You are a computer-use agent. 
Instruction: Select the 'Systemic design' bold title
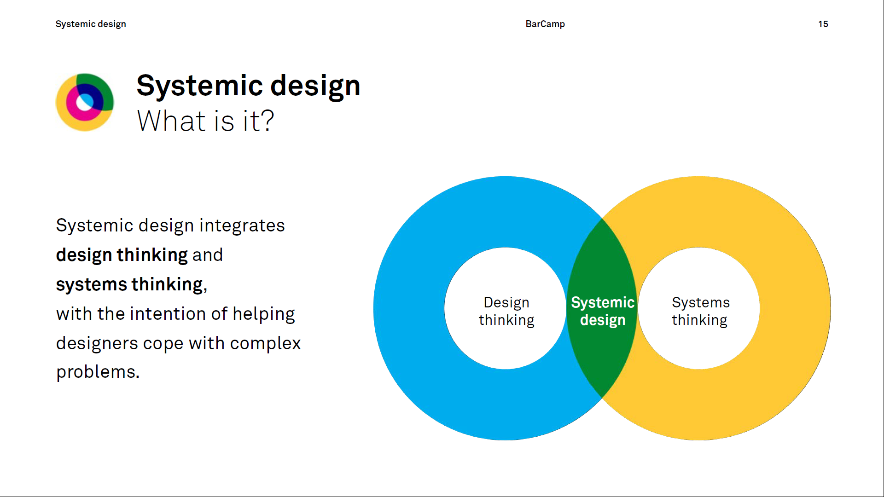click(248, 86)
